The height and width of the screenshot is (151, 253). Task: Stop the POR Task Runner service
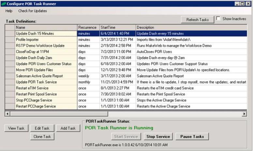pos(158,136)
